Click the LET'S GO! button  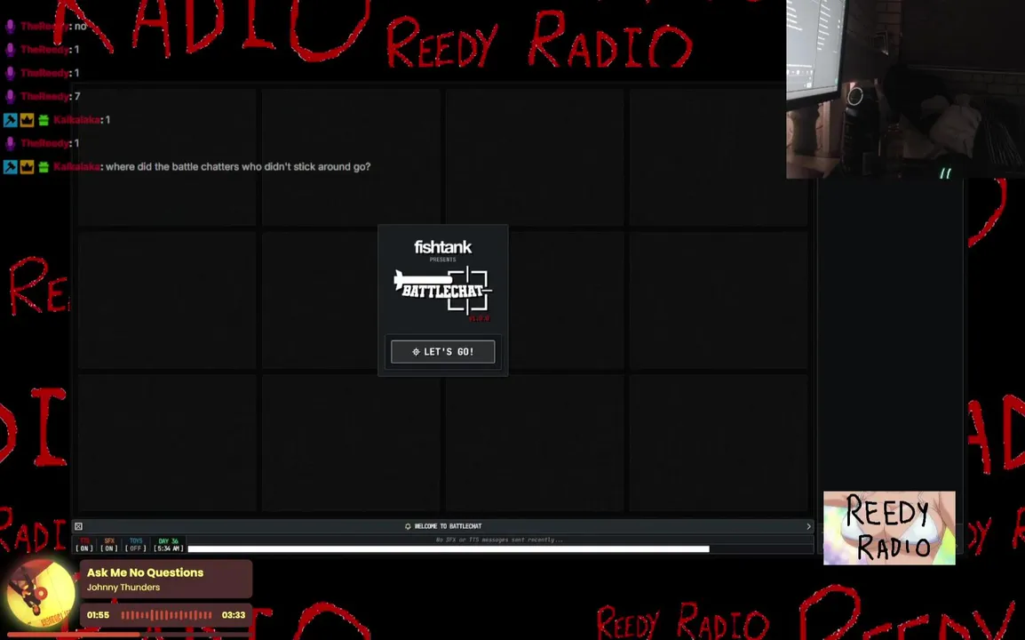tap(442, 351)
